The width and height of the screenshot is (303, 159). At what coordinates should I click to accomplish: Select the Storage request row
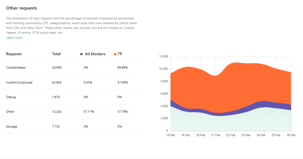pyautogui.click(x=11, y=127)
